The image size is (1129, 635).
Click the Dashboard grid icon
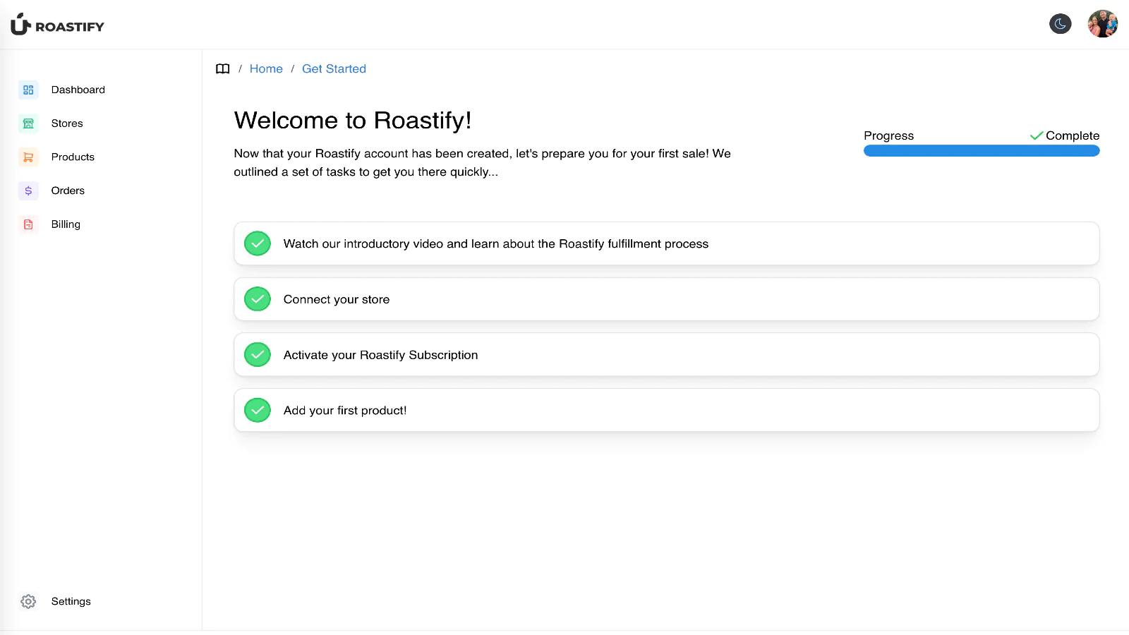coord(28,90)
